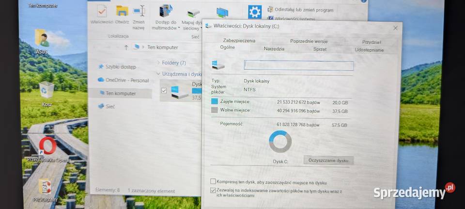The height and width of the screenshot is (209, 465).
Task: Switch to Zabezpieczenia tab
Action: click(239, 41)
